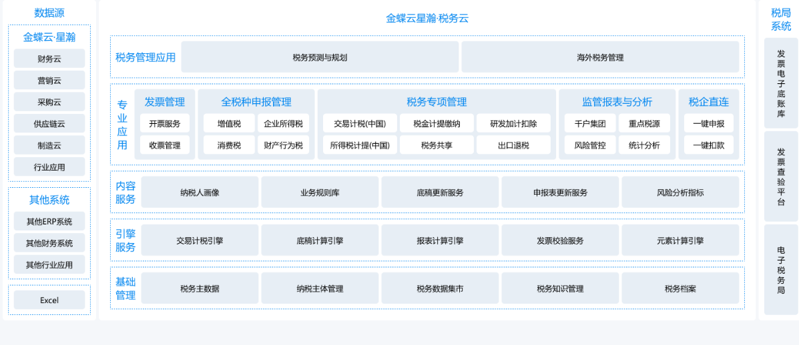This screenshot has height=345, width=799.
Task: Select the 营销云 data source box
Action: pyautogui.click(x=49, y=81)
